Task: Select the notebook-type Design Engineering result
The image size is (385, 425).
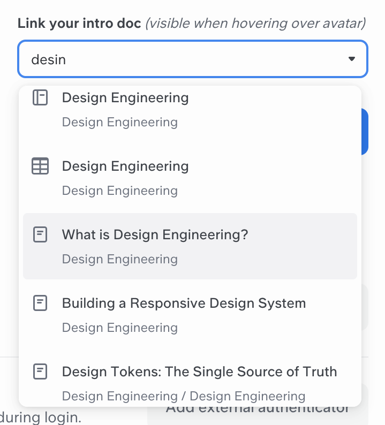Action: click(125, 98)
